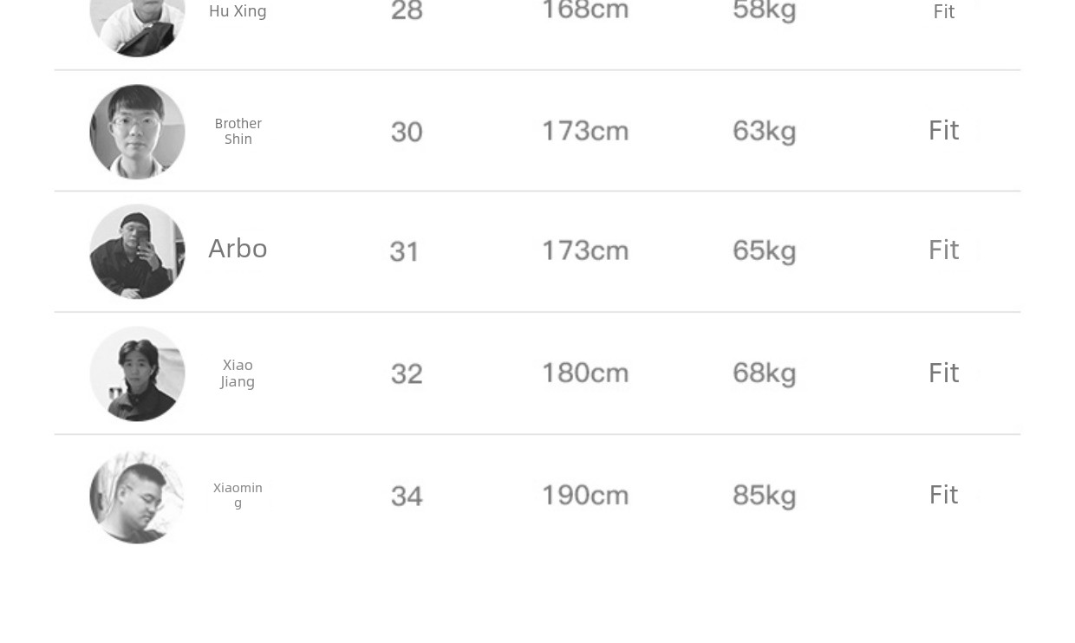Screen dimensions: 1075x643
Task: Click the name Arbo
Action: pyautogui.click(x=238, y=249)
